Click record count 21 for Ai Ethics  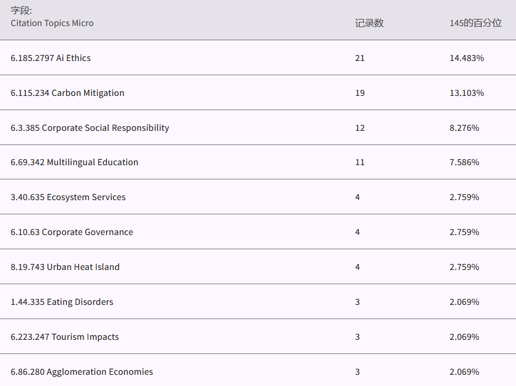click(x=360, y=58)
